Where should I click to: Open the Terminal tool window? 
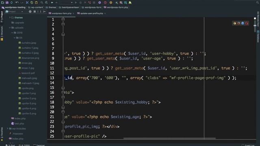(x=39, y=145)
